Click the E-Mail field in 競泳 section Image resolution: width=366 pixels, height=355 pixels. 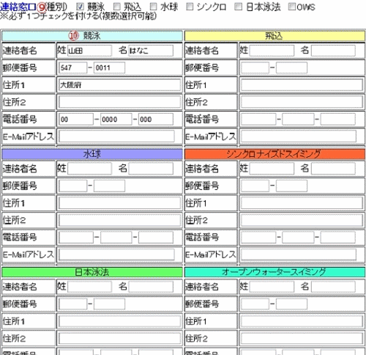[x=116, y=136]
